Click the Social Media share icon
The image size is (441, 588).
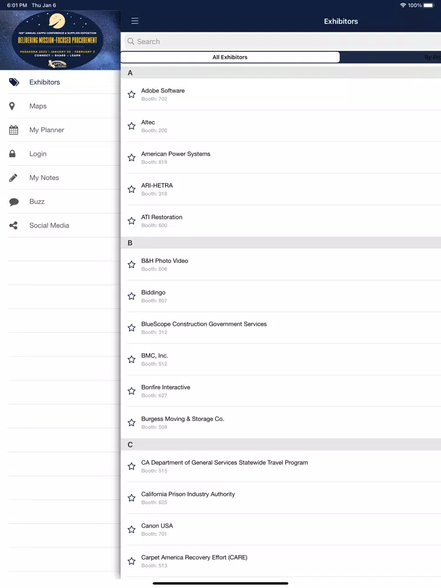14,225
